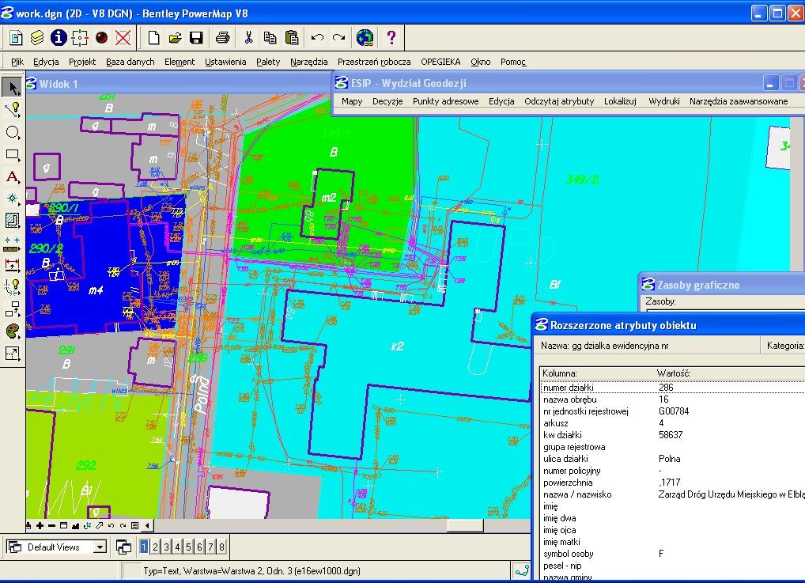Redo action with right curved arrow
This screenshot has width=805, height=583.
tap(338, 37)
